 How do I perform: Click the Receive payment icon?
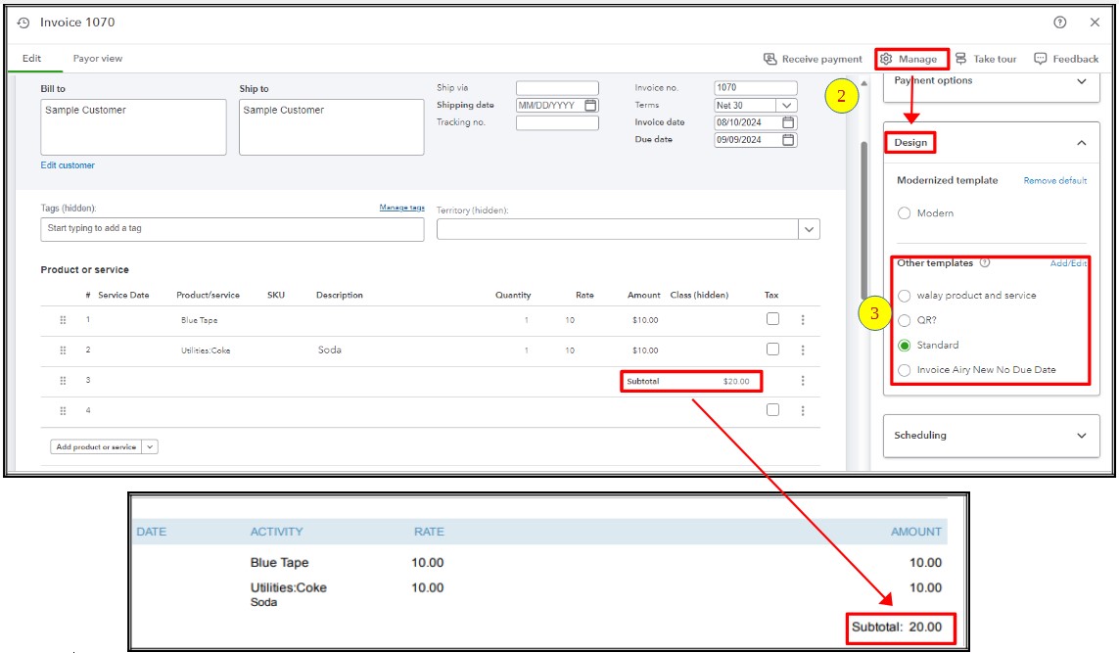pyautogui.click(x=771, y=58)
